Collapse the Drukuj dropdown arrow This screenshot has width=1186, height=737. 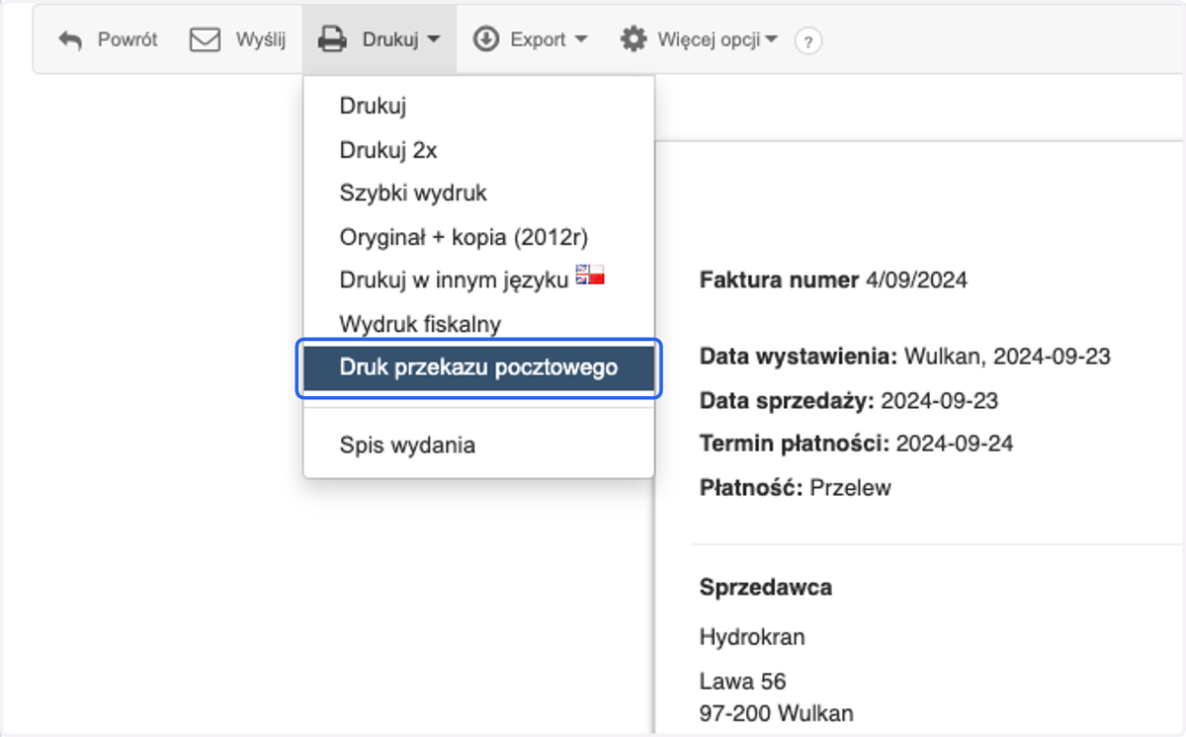tap(433, 40)
